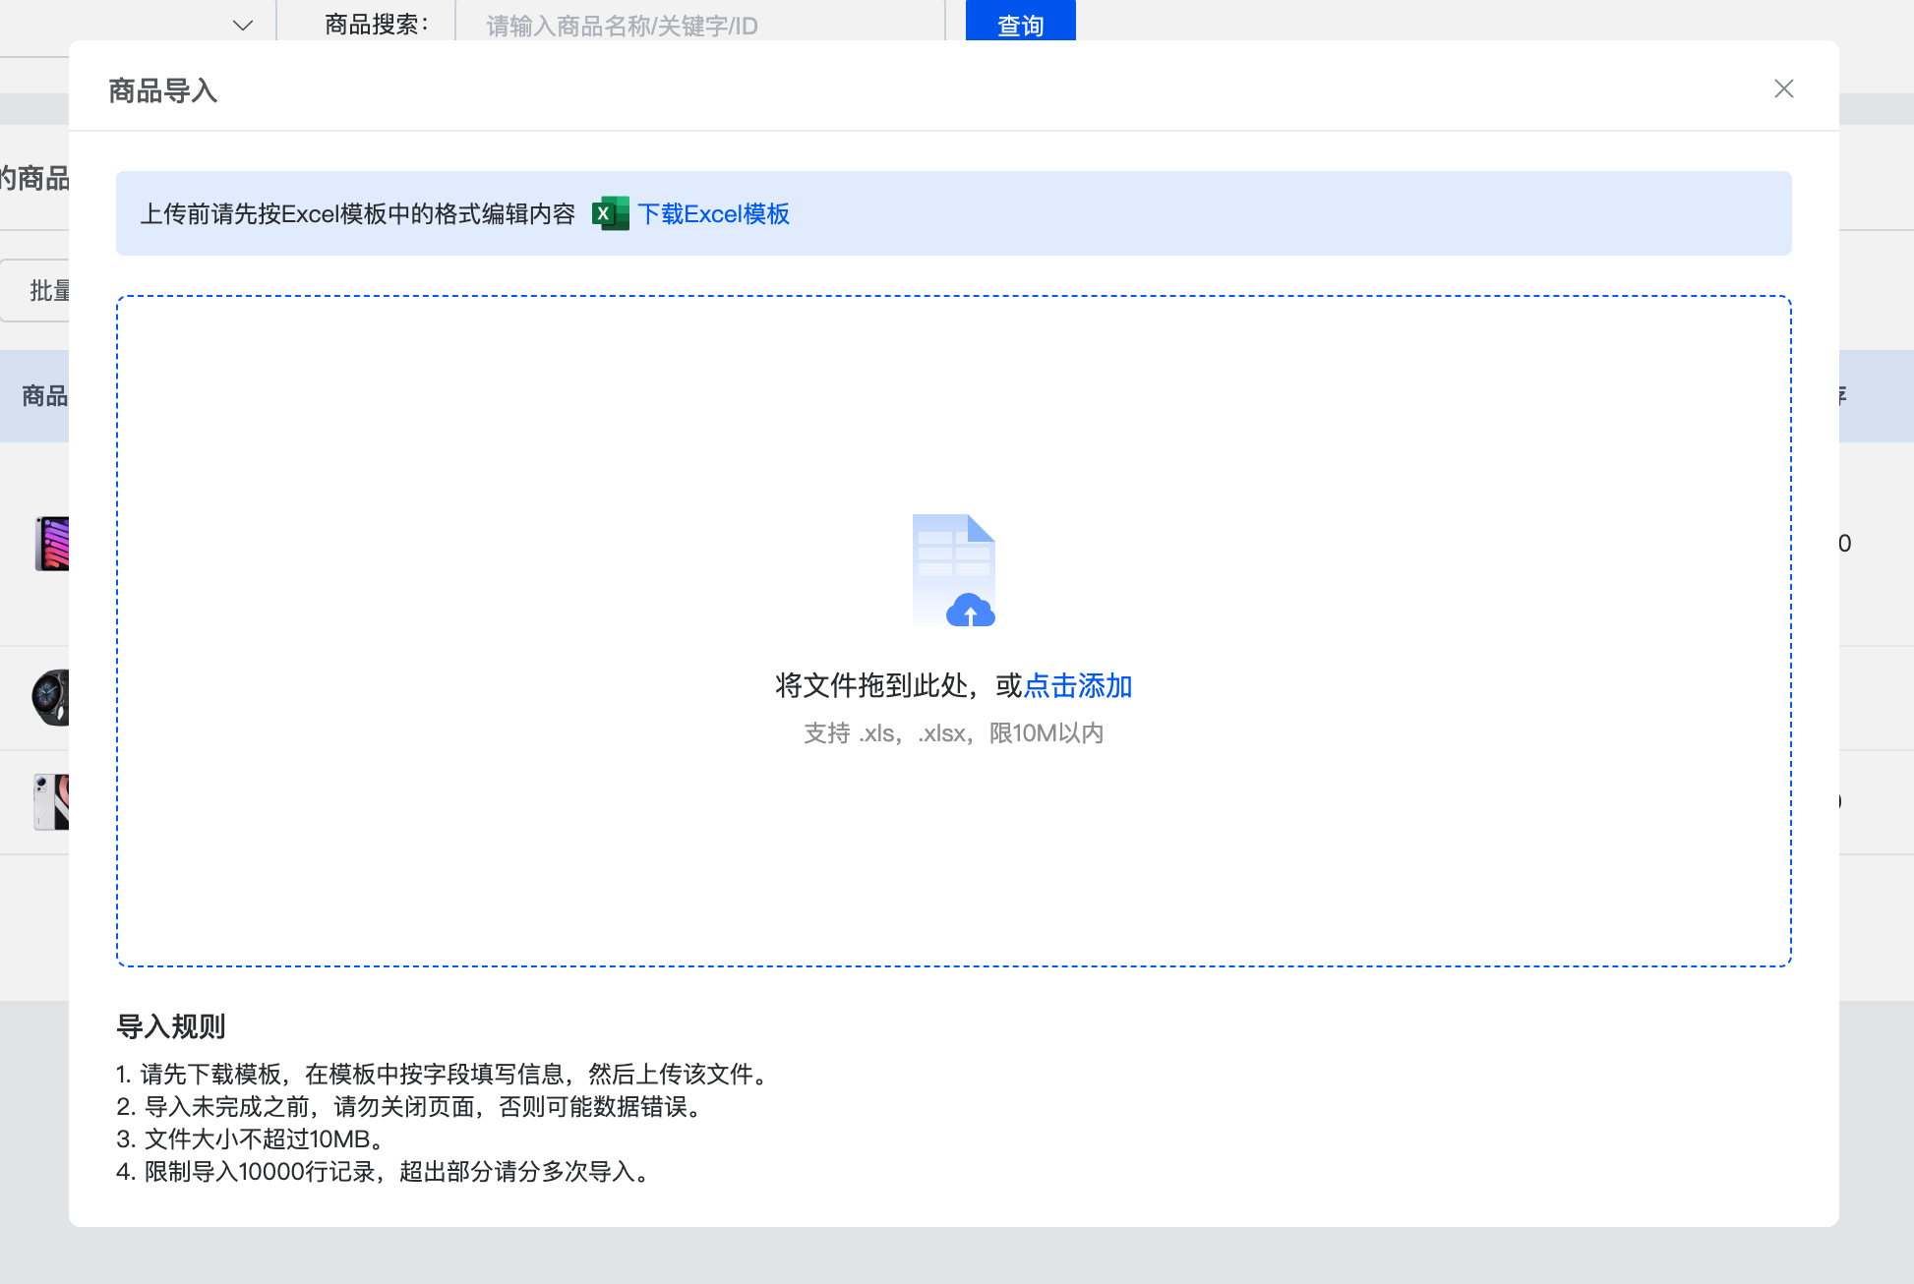Click the green Excel file icon
This screenshot has height=1284, width=1914.
[x=610, y=213]
